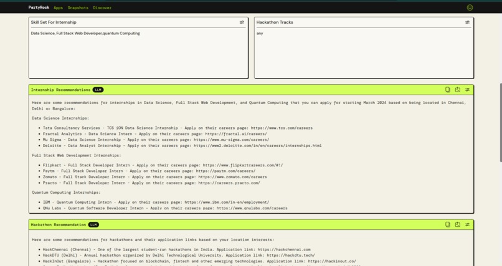502x266 pixels.
Task: Retry the Internship Recommendations generation
Action: click(x=458, y=90)
